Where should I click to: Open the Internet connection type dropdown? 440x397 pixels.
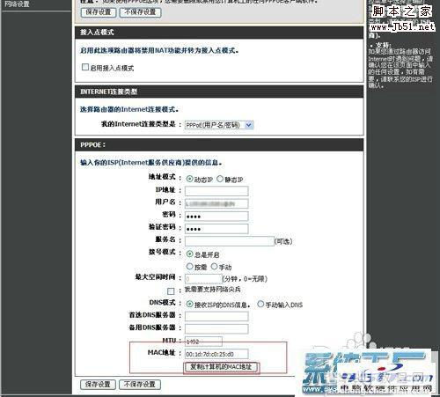tap(219, 125)
